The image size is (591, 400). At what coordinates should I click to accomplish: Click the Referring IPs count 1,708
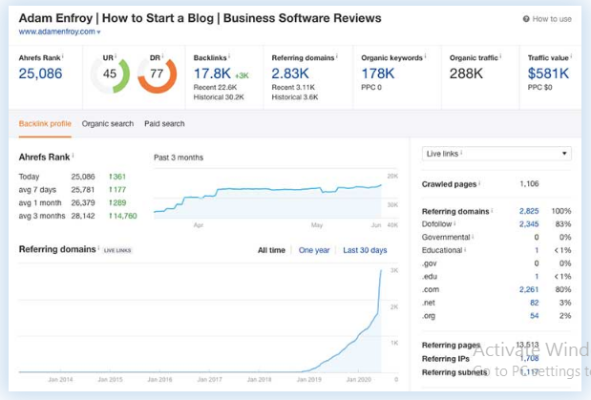pos(529,358)
